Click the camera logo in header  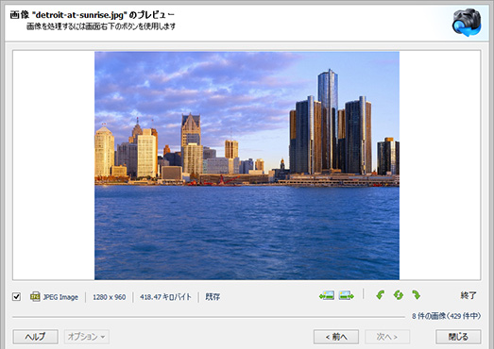tap(467, 23)
